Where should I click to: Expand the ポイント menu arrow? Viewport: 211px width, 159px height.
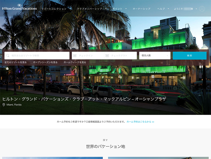tap(126, 9)
